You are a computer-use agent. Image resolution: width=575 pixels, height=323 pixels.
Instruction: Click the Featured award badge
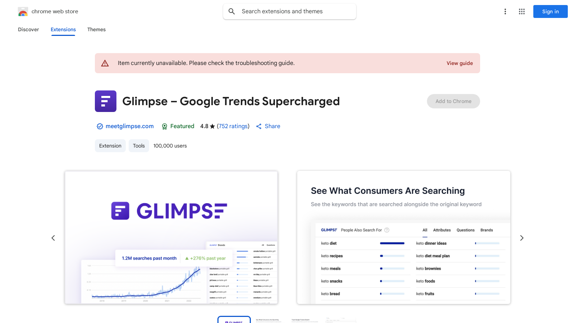pos(165,126)
